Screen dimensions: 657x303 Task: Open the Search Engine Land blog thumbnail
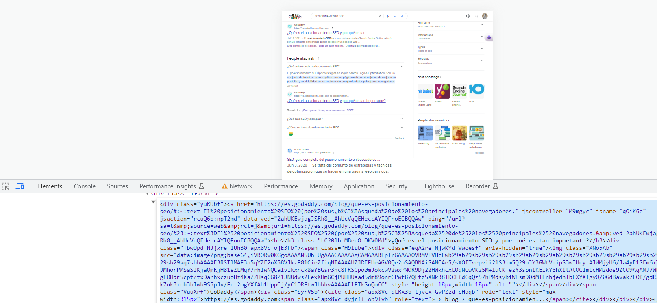coord(425,91)
